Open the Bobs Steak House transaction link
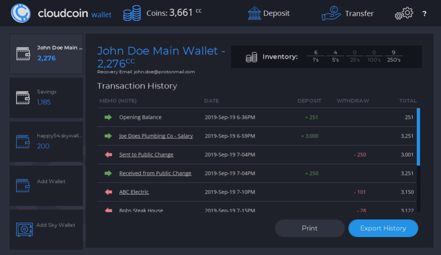The image size is (441, 255). [x=141, y=210]
